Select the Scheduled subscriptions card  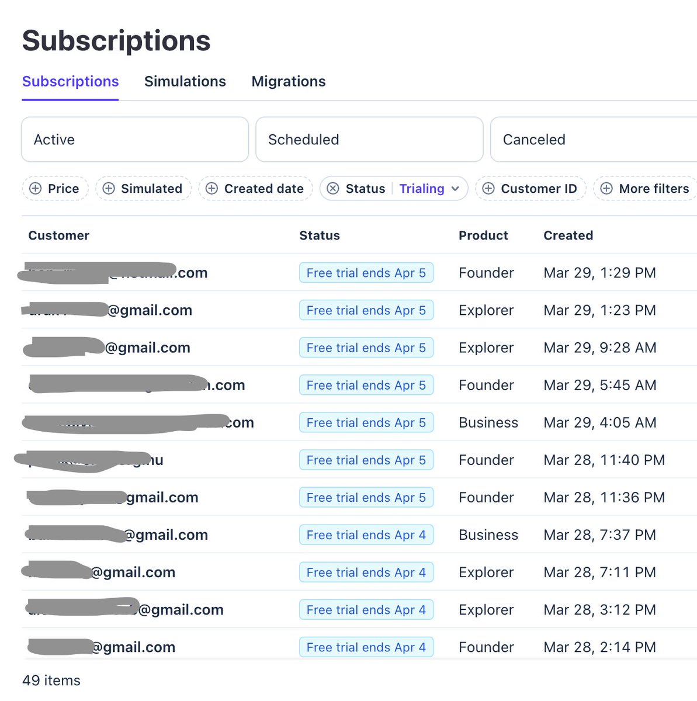point(369,139)
